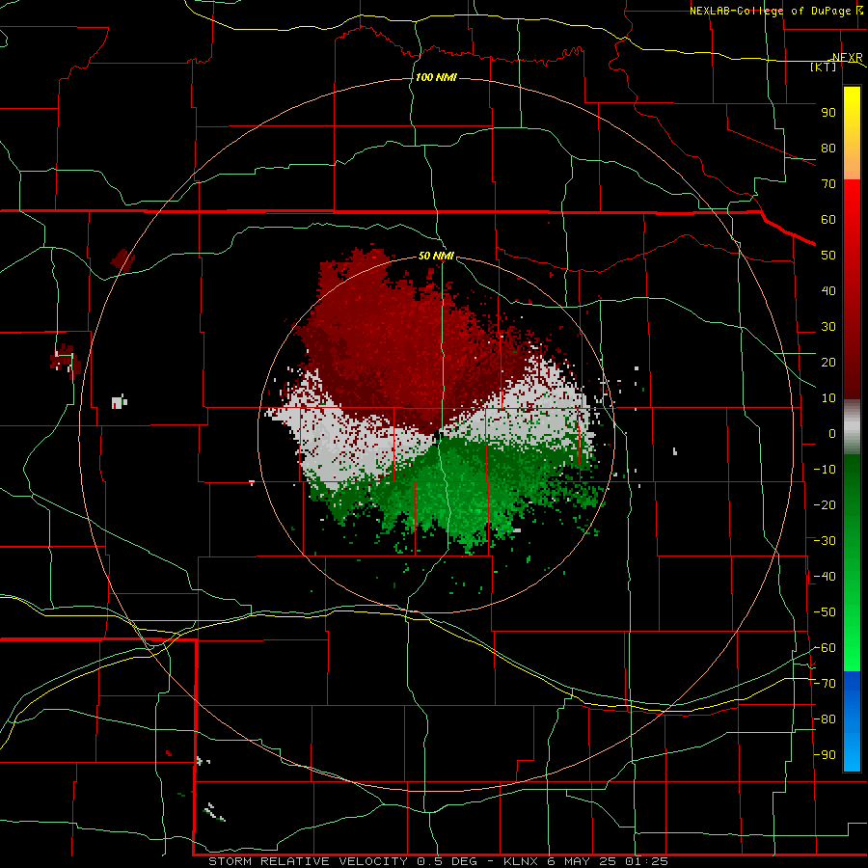Click the 0 knots scale label

[832, 434]
